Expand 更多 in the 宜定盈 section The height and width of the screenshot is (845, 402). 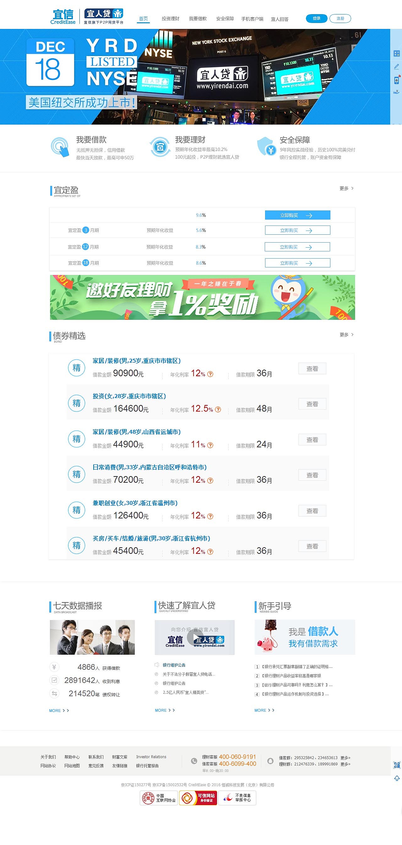347,188
